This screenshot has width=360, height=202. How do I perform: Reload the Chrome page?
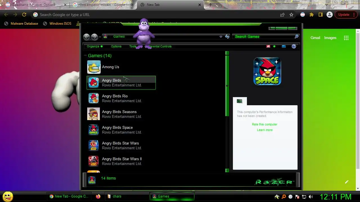[24, 15]
